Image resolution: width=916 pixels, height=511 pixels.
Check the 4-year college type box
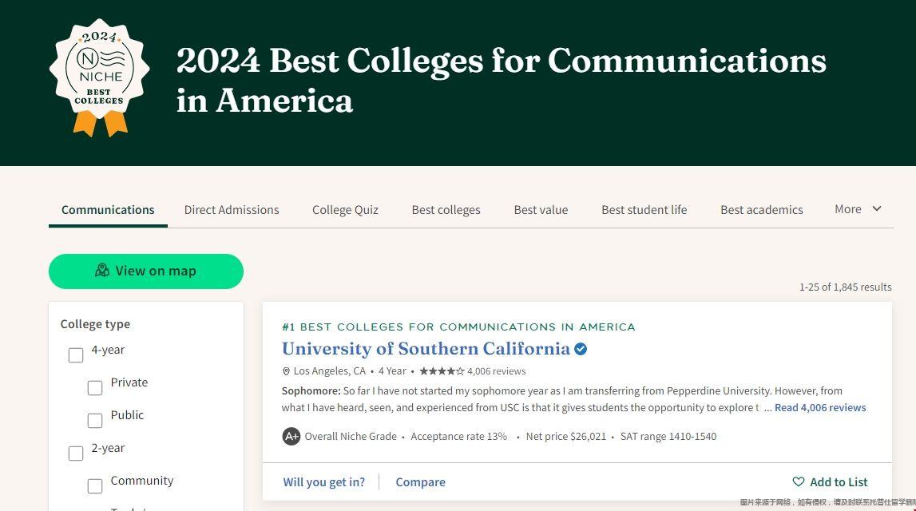(x=76, y=355)
